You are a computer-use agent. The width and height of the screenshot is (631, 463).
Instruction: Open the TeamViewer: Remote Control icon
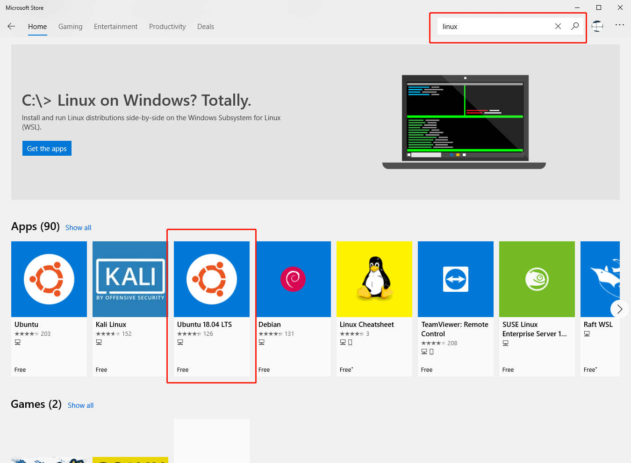click(x=455, y=279)
